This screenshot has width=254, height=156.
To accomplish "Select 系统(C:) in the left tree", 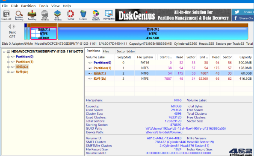I will (22, 67).
